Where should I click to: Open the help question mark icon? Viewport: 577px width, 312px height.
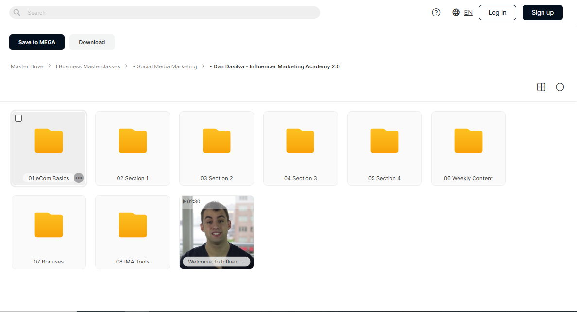point(436,13)
